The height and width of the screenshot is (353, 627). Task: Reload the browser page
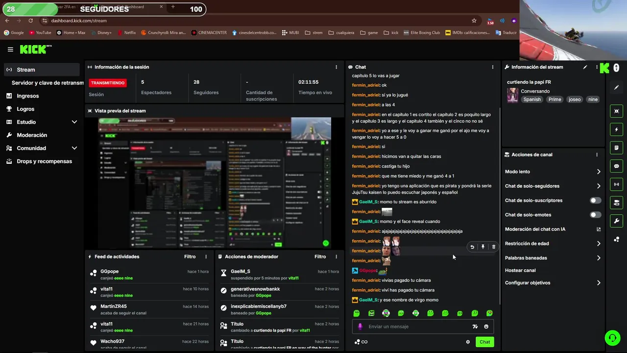30,21
